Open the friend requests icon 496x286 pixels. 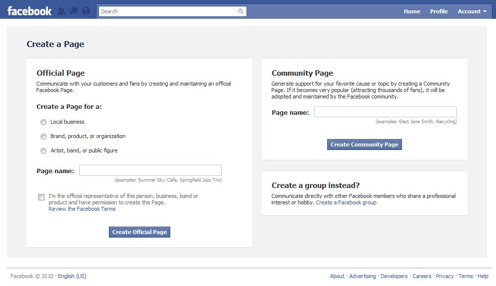click(61, 10)
